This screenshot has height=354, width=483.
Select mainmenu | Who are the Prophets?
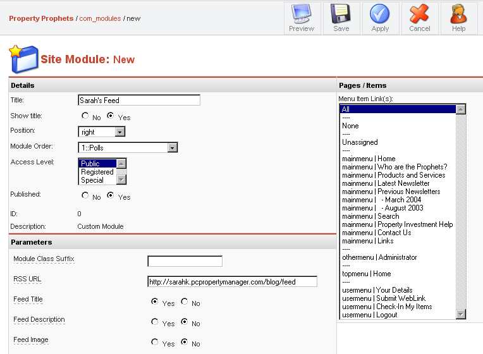coord(398,167)
